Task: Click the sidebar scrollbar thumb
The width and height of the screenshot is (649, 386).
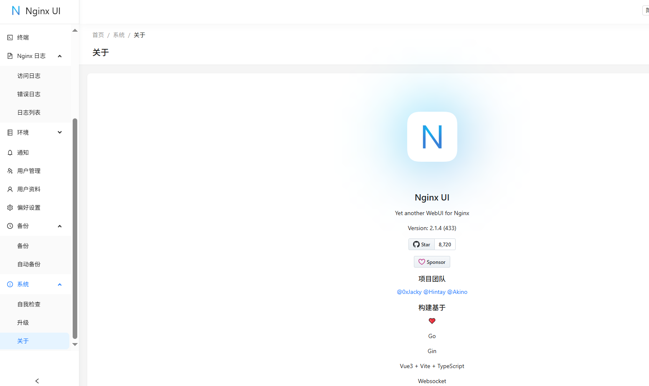Action: click(75, 228)
